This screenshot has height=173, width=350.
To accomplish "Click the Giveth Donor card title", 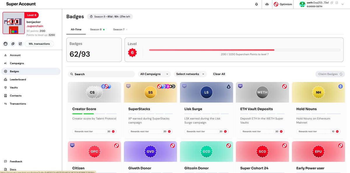I will click(x=140, y=168).
